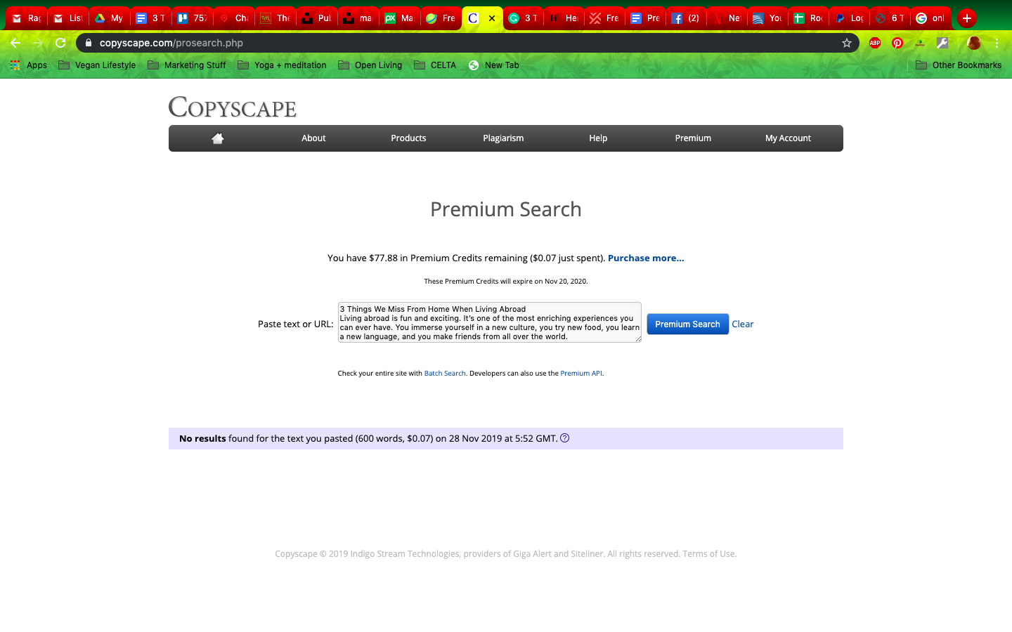Switch to the Facebook '(2)' tab
Image resolution: width=1012 pixels, height=632 pixels.
[x=686, y=18]
